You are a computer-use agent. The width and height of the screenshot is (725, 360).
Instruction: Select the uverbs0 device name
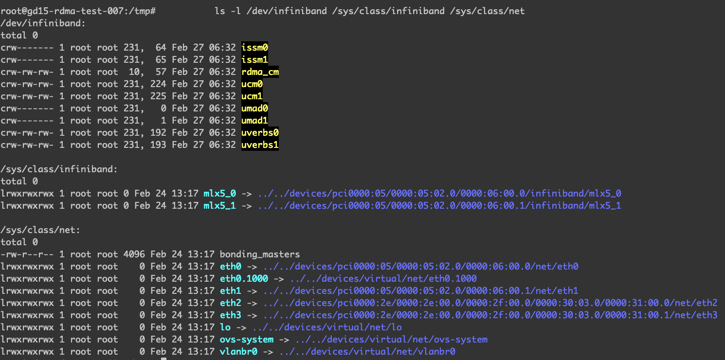click(x=260, y=133)
